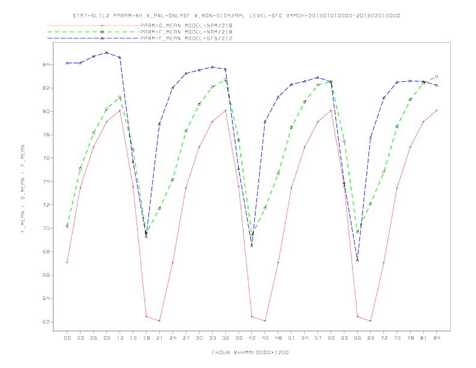Click the y-axis tick label 76
The width and height of the screenshot is (476, 368).
coord(46,158)
